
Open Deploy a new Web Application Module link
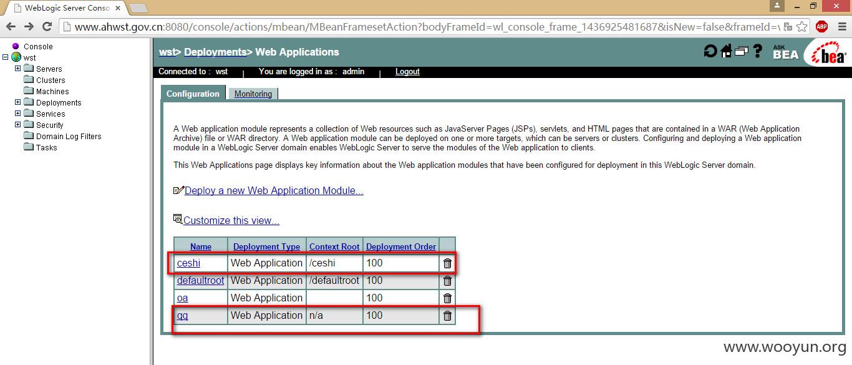coord(274,190)
